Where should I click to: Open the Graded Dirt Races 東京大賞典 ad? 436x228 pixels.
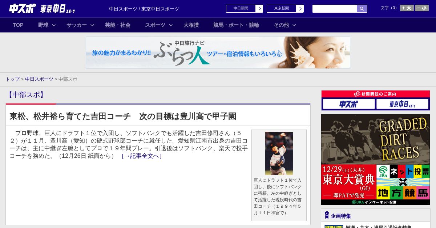pos(375,160)
